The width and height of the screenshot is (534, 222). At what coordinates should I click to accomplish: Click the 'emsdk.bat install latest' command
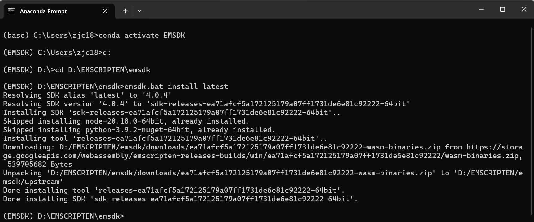(x=176, y=86)
